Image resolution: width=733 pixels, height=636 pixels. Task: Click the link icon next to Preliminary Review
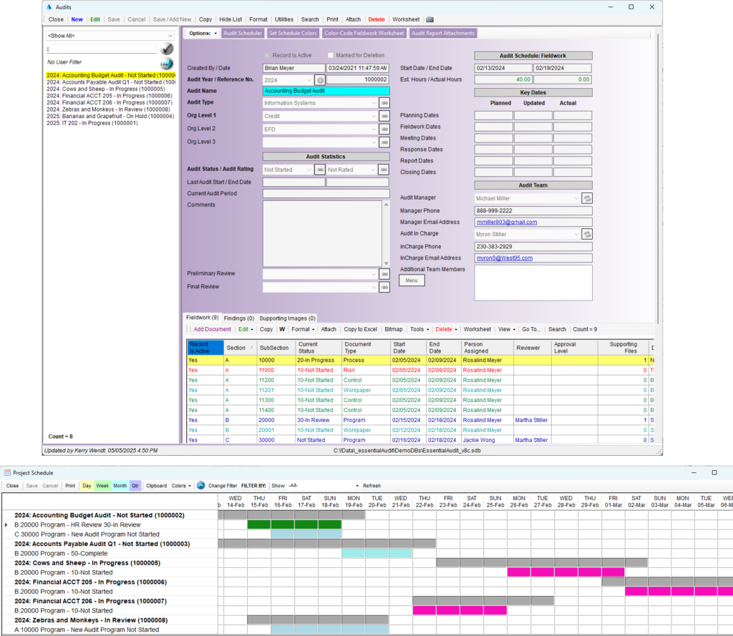click(384, 274)
